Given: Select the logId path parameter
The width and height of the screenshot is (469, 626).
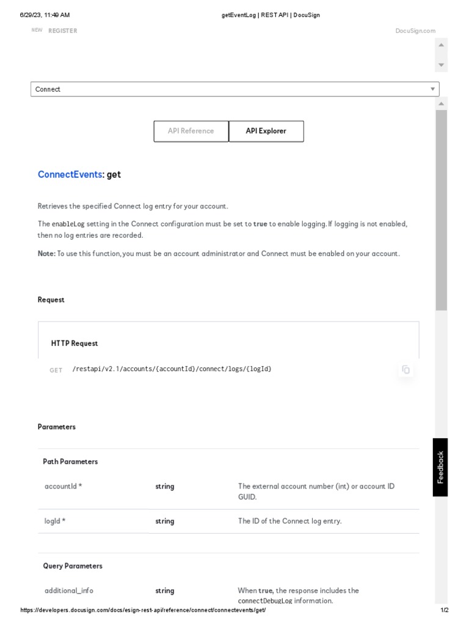Looking at the screenshot, I should click(x=55, y=521).
